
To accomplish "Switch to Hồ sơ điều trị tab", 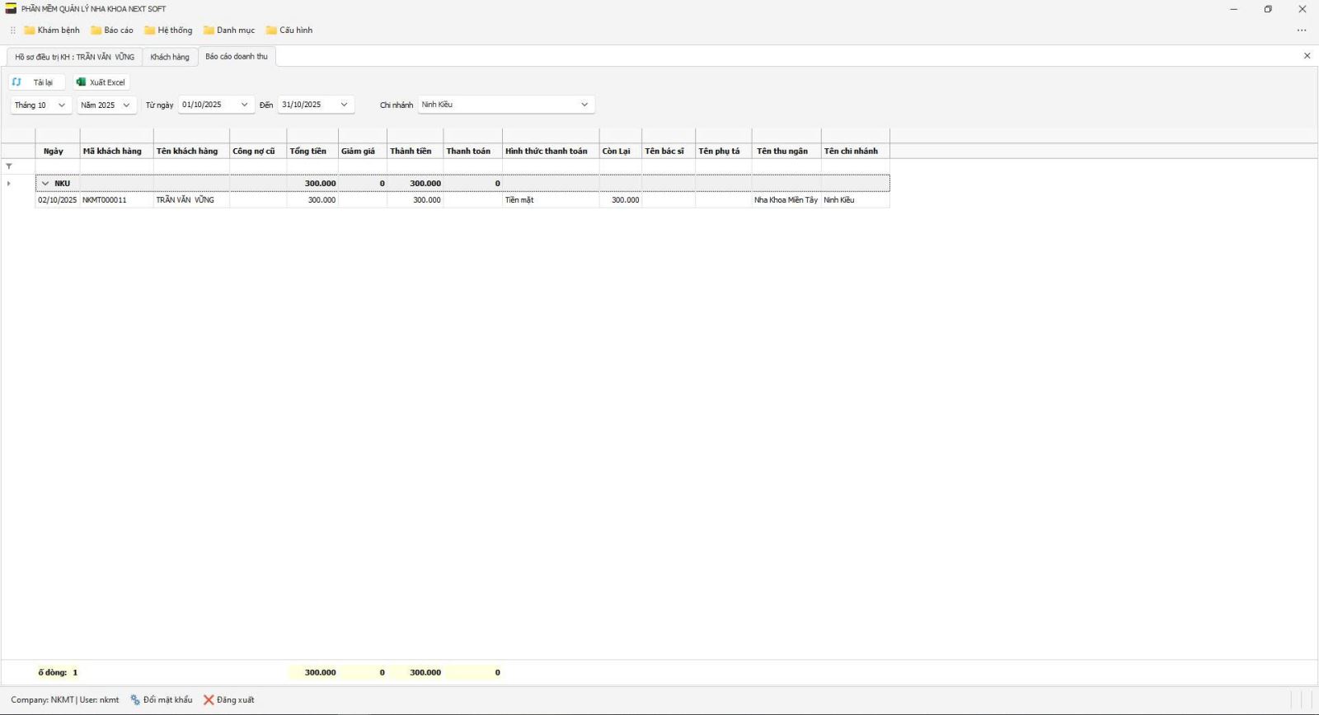I will [74, 57].
